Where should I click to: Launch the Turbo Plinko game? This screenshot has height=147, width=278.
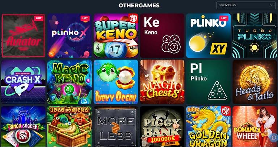(254, 35)
